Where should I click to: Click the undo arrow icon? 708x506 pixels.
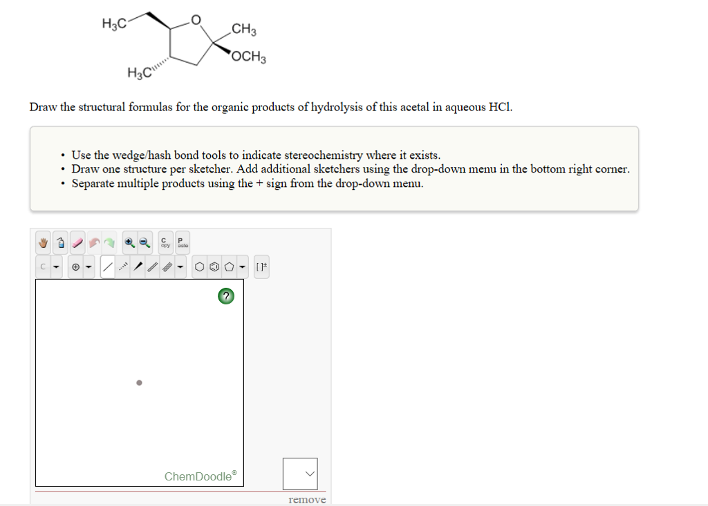pos(94,242)
